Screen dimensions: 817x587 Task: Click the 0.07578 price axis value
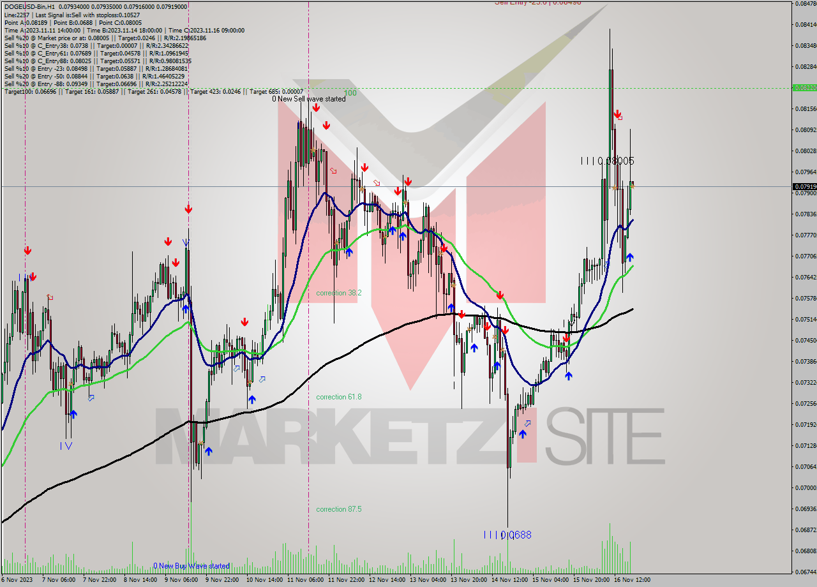(806, 298)
